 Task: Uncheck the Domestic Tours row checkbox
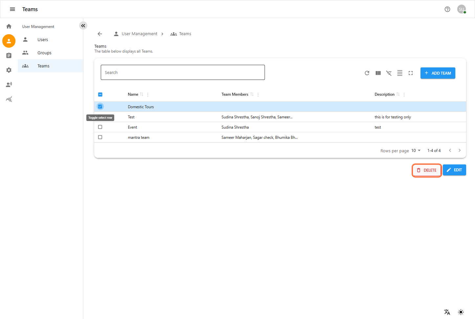pyautogui.click(x=100, y=107)
